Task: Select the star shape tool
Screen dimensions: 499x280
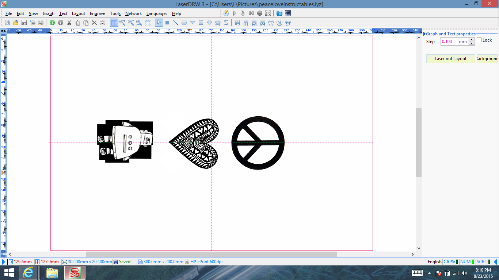Action: (218, 23)
